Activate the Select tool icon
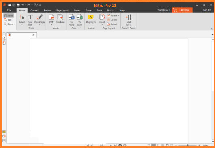The height and width of the screenshot is (148, 215). 21,17
